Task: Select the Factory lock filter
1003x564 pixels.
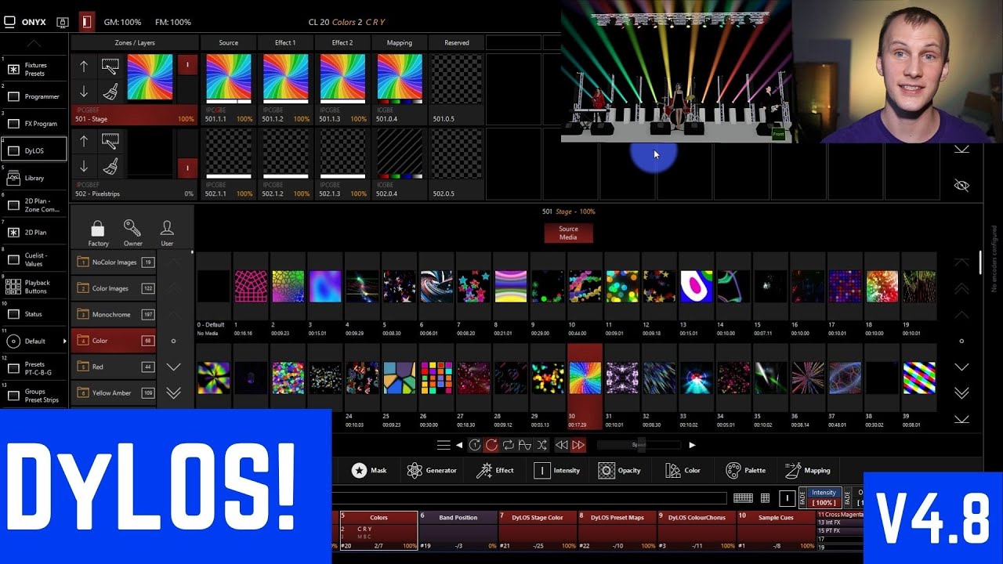Action: 98,233
